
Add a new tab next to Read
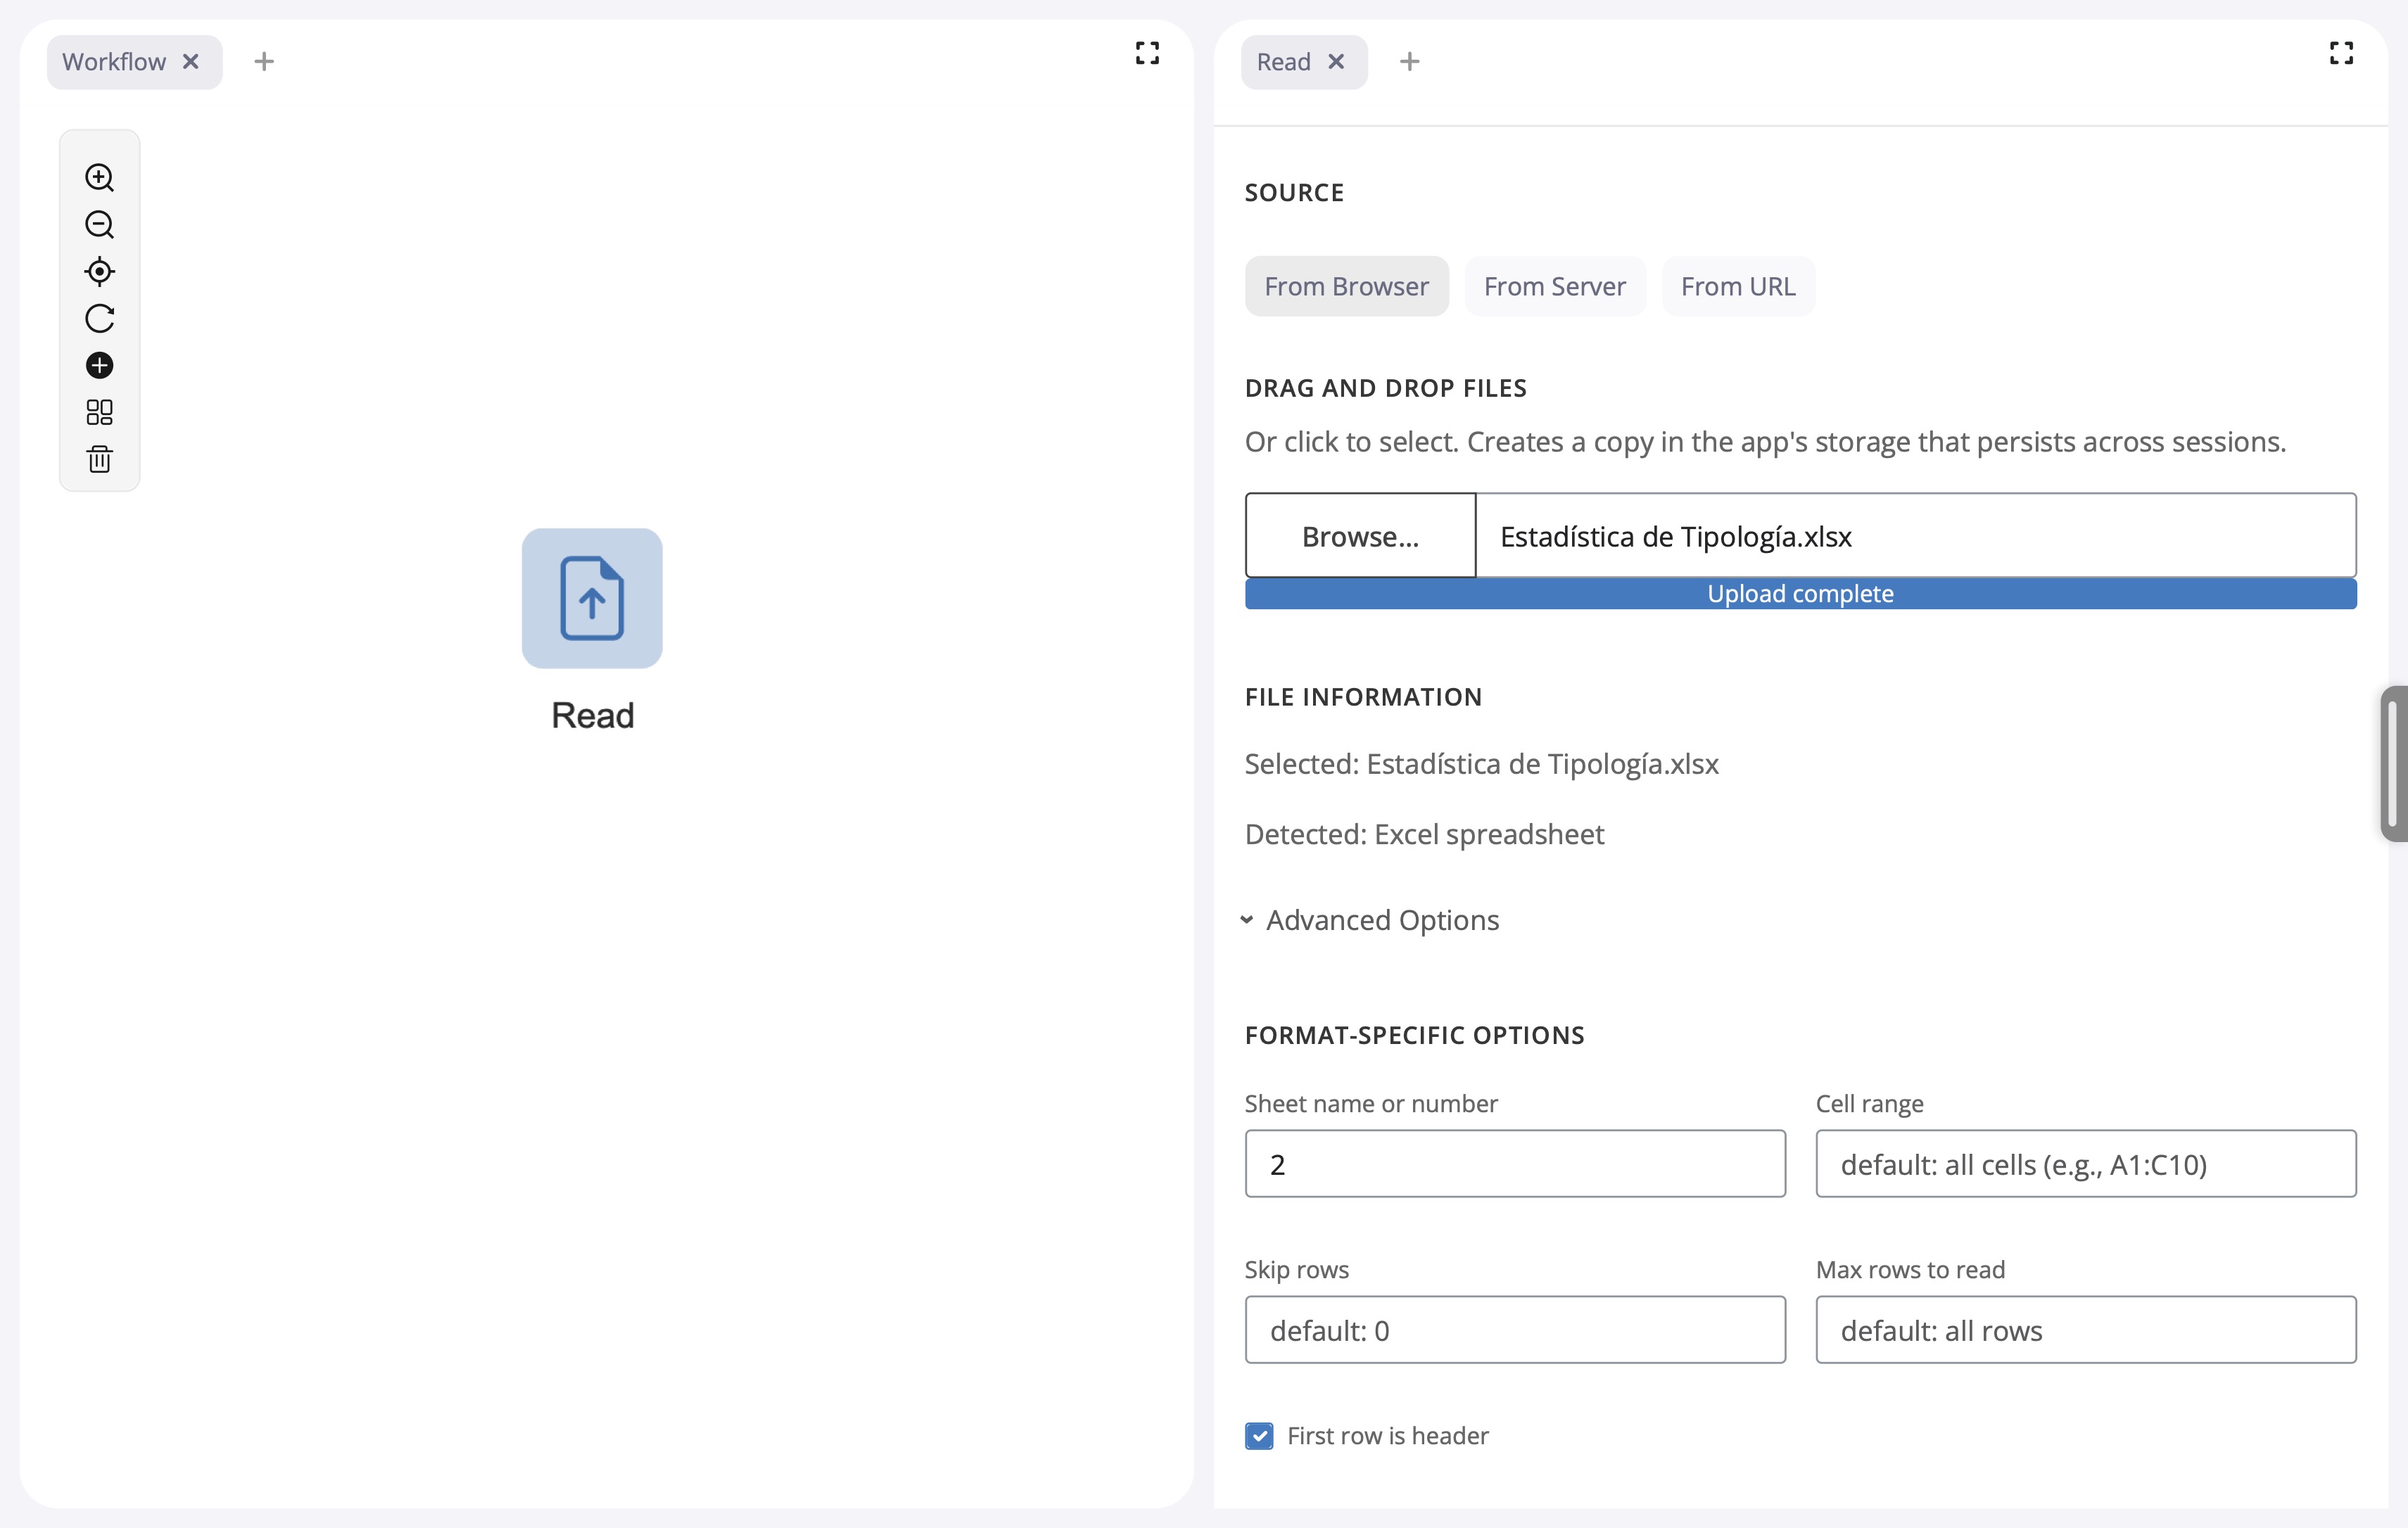1409,62
